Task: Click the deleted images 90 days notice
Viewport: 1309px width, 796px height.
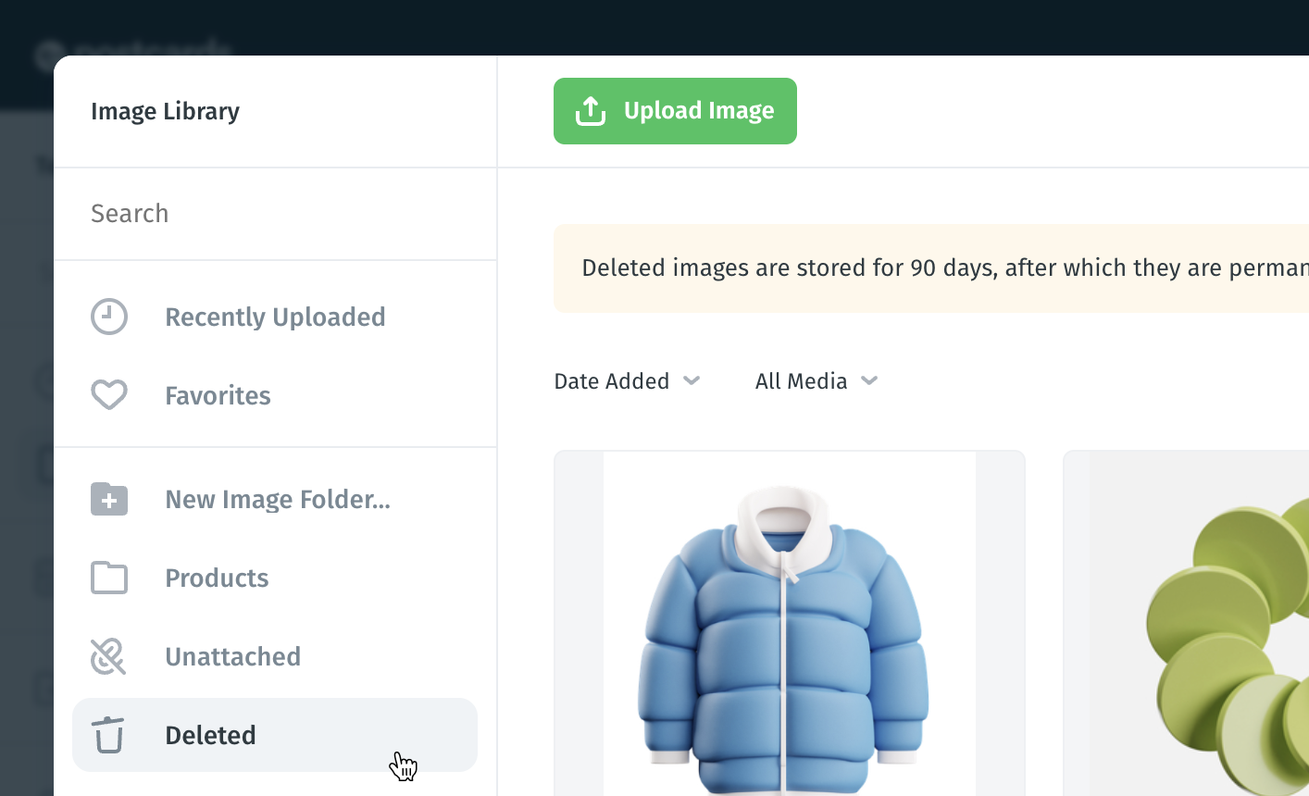Action: [x=931, y=268]
